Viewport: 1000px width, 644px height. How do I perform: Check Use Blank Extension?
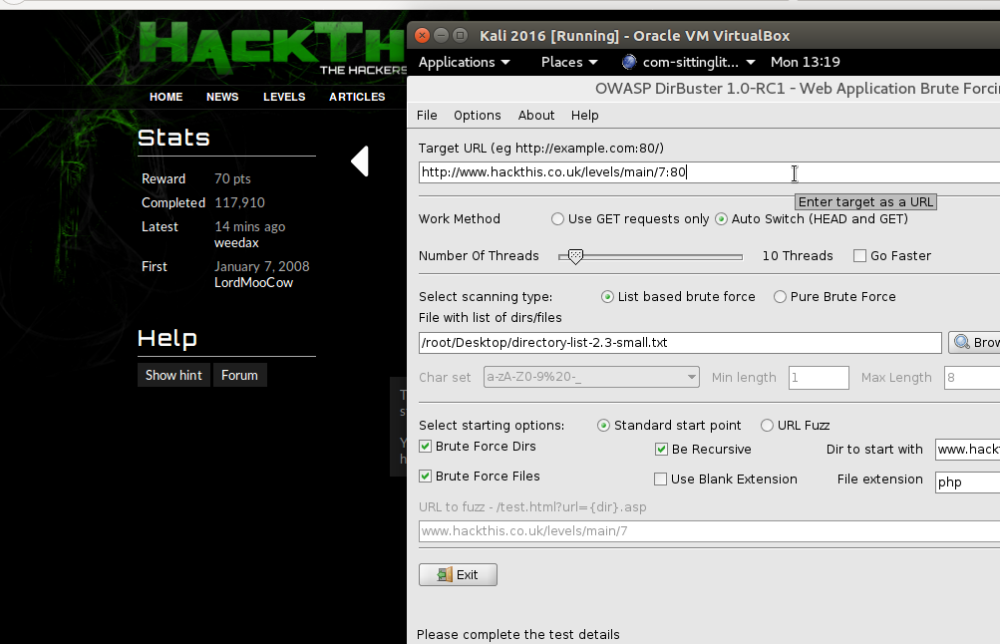[x=661, y=479]
